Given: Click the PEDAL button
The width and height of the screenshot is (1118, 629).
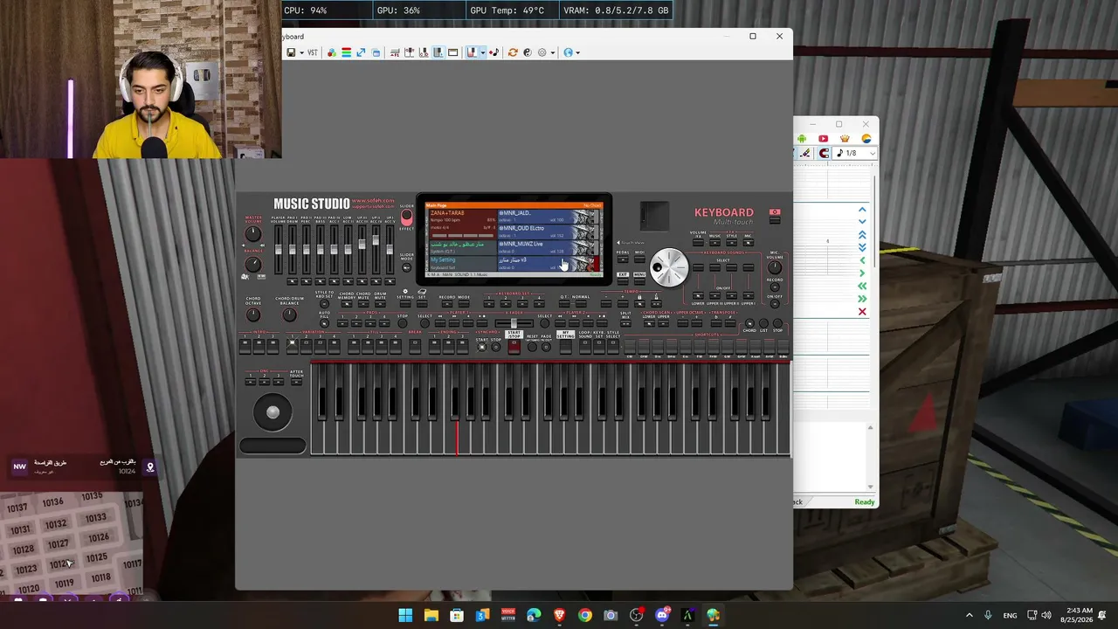Looking at the screenshot, I should pyautogui.click(x=623, y=259).
